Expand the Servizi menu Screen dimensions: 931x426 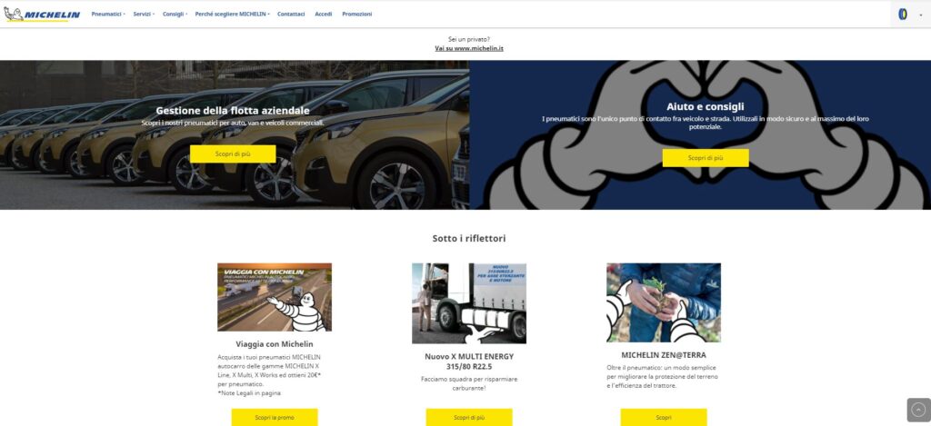tap(144, 15)
